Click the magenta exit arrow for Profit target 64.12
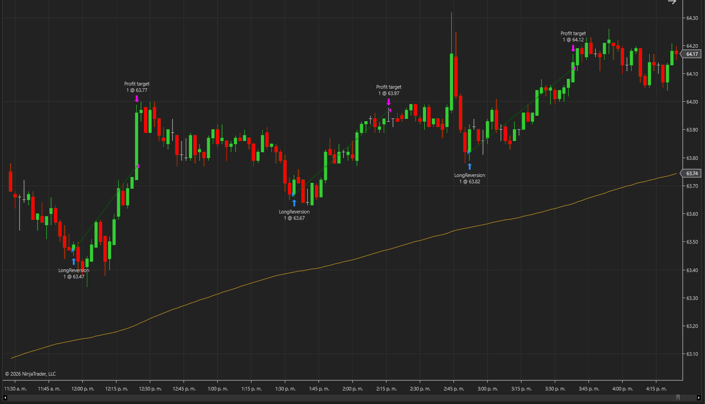Viewport: 705px width, 404px height. coord(573,48)
